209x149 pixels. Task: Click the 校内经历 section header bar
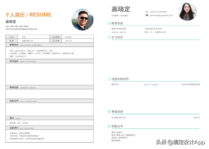click(49, 61)
